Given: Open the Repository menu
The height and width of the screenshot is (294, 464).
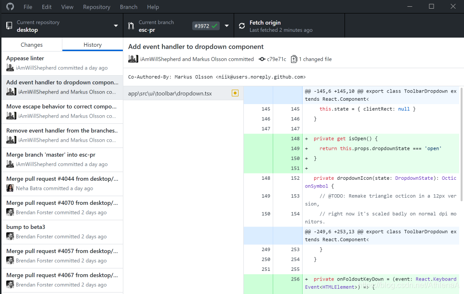Looking at the screenshot, I should click(96, 7).
